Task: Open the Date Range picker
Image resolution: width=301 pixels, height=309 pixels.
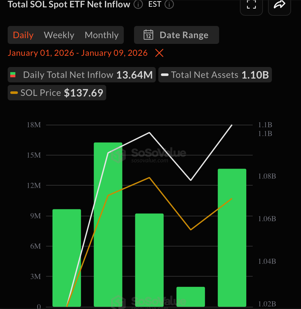Action: click(x=176, y=35)
